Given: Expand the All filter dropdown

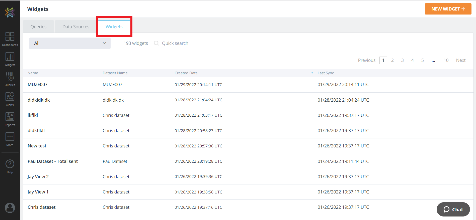Looking at the screenshot, I should coord(70,43).
